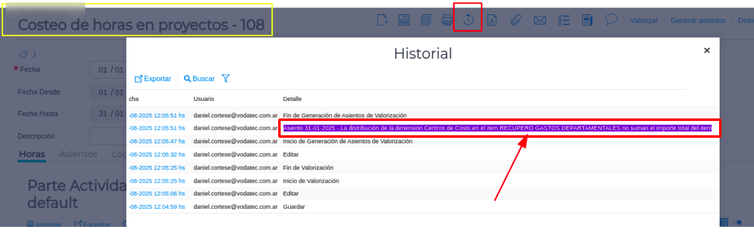The image size is (754, 235).
Task: Click Exportar in the Historial dialog
Action: [x=153, y=79]
